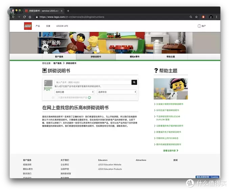Screen dimensions: 230x191
Task: Click footer 联系我们 link
Action: [27, 173]
